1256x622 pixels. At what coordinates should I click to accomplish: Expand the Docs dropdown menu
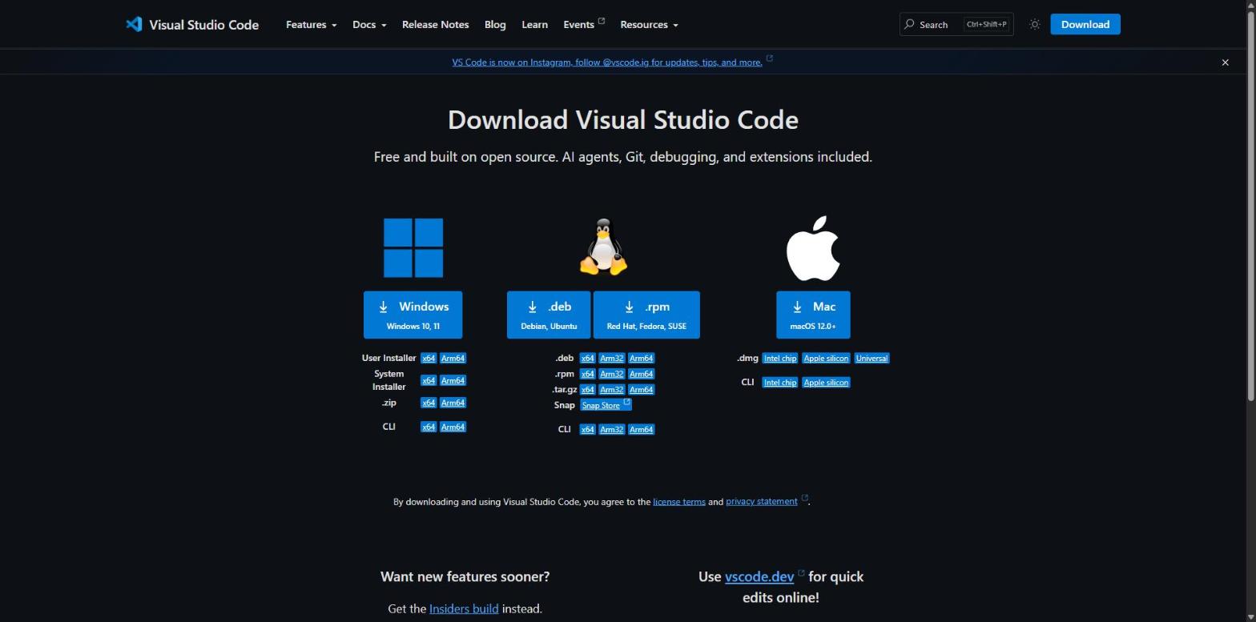click(x=369, y=25)
